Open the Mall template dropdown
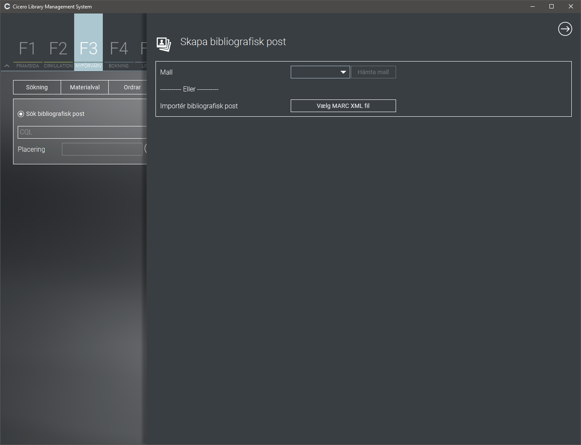This screenshot has height=445, width=581. coord(320,72)
